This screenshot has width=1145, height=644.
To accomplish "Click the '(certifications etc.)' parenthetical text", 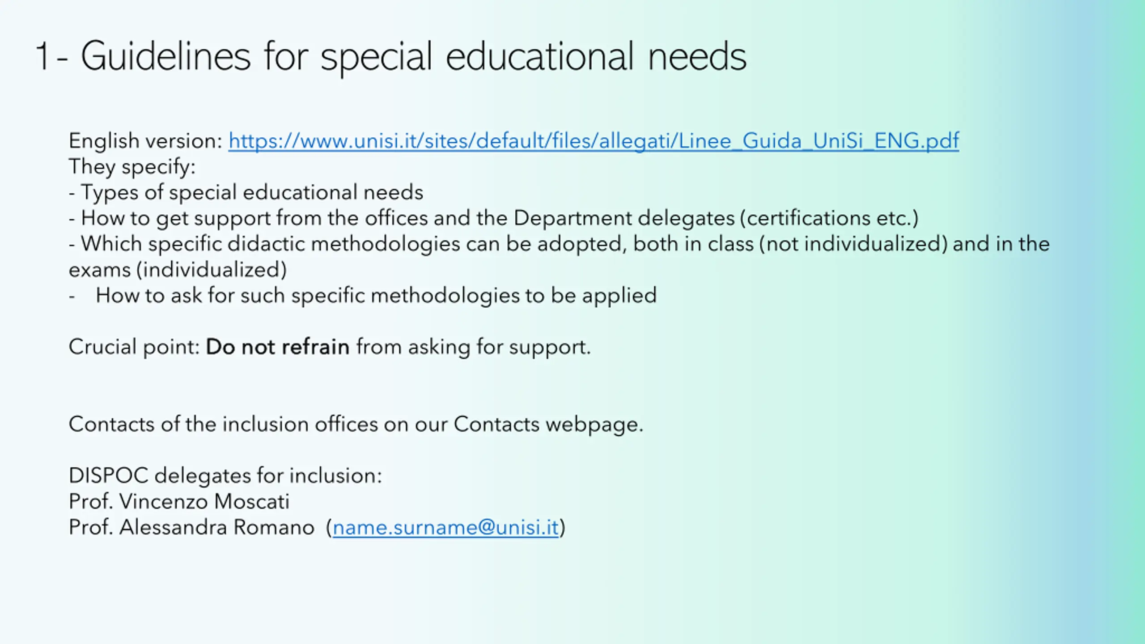I will (x=829, y=218).
